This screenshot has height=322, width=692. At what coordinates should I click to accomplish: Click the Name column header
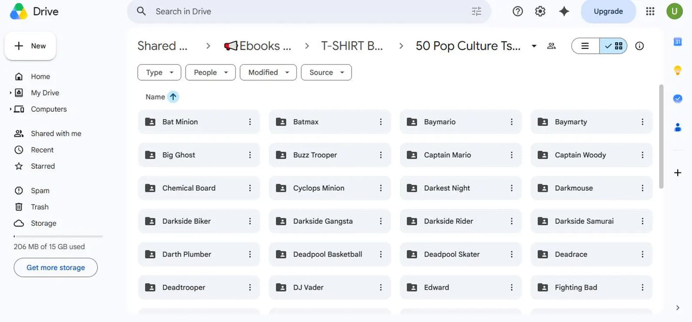point(155,97)
